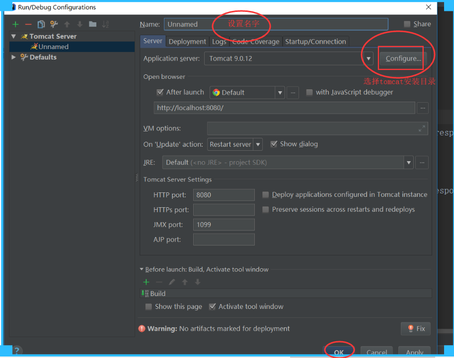Image resolution: width=454 pixels, height=358 pixels.
Task: Switch to Startup/Connection tab
Action: (315, 42)
